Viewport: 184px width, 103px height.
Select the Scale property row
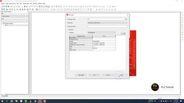[92, 46]
